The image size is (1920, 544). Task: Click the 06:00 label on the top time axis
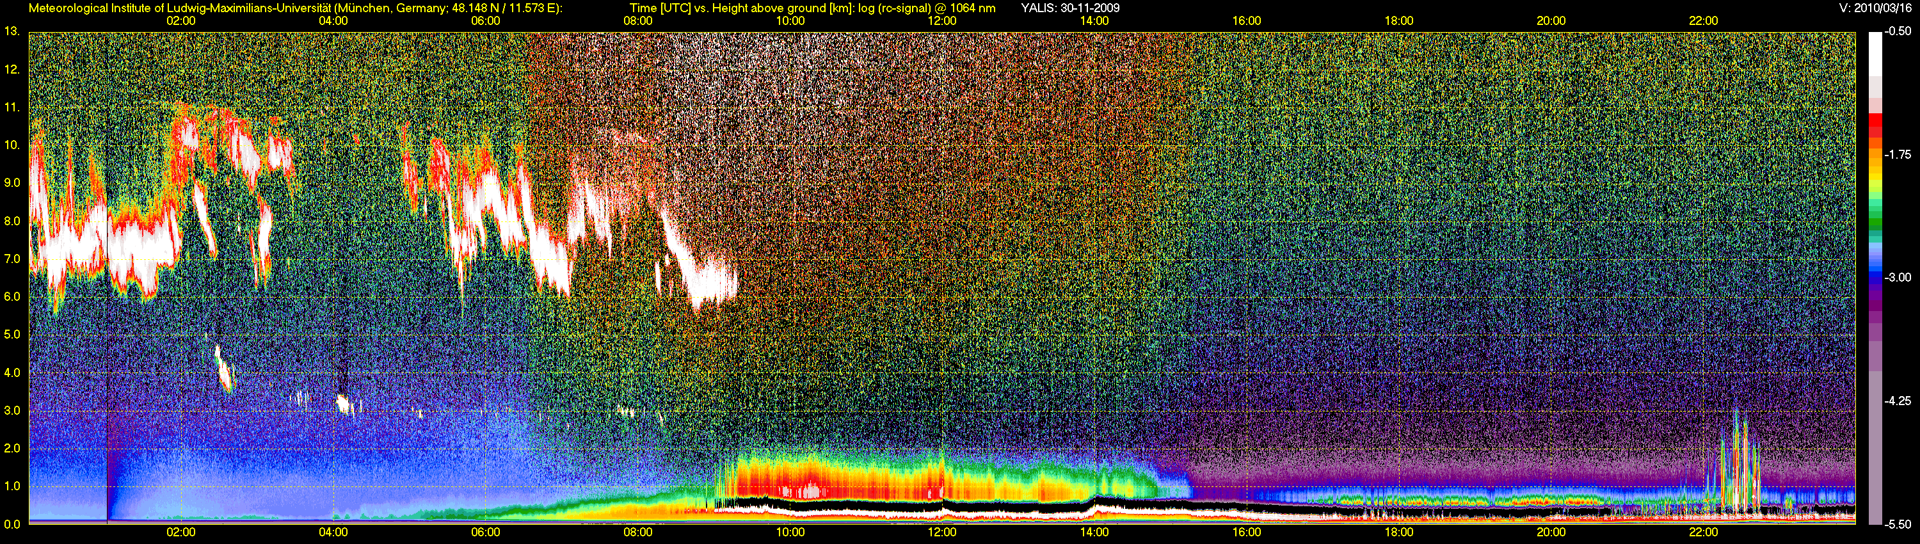tap(486, 21)
